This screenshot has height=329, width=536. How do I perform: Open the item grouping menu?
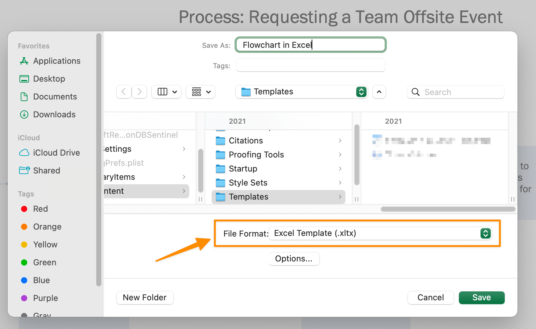200,92
